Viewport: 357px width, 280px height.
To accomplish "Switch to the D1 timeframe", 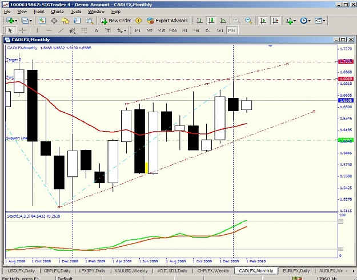I will coord(208,30).
